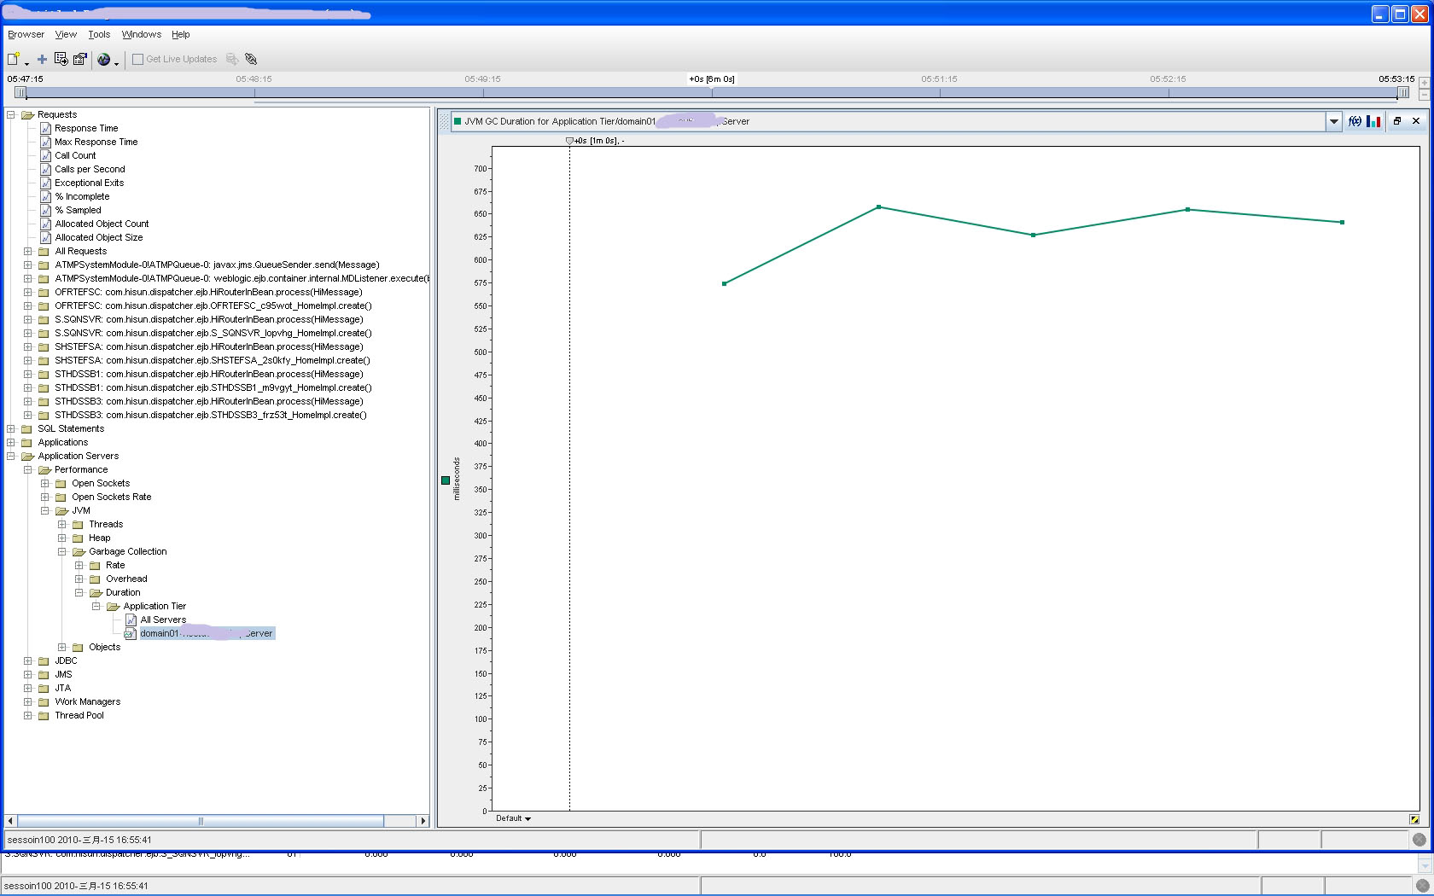Image resolution: width=1434 pixels, height=896 pixels.
Task: Click the +0s [6m 0s] timeline marker
Action: [x=712, y=79]
